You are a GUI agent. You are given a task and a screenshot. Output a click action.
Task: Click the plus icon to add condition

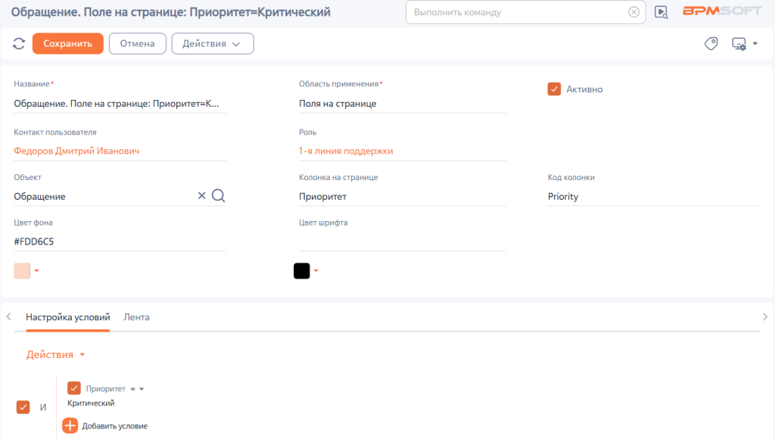pyautogui.click(x=70, y=425)
